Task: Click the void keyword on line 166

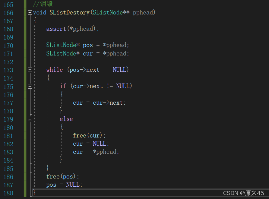Action: pos(40,13)
